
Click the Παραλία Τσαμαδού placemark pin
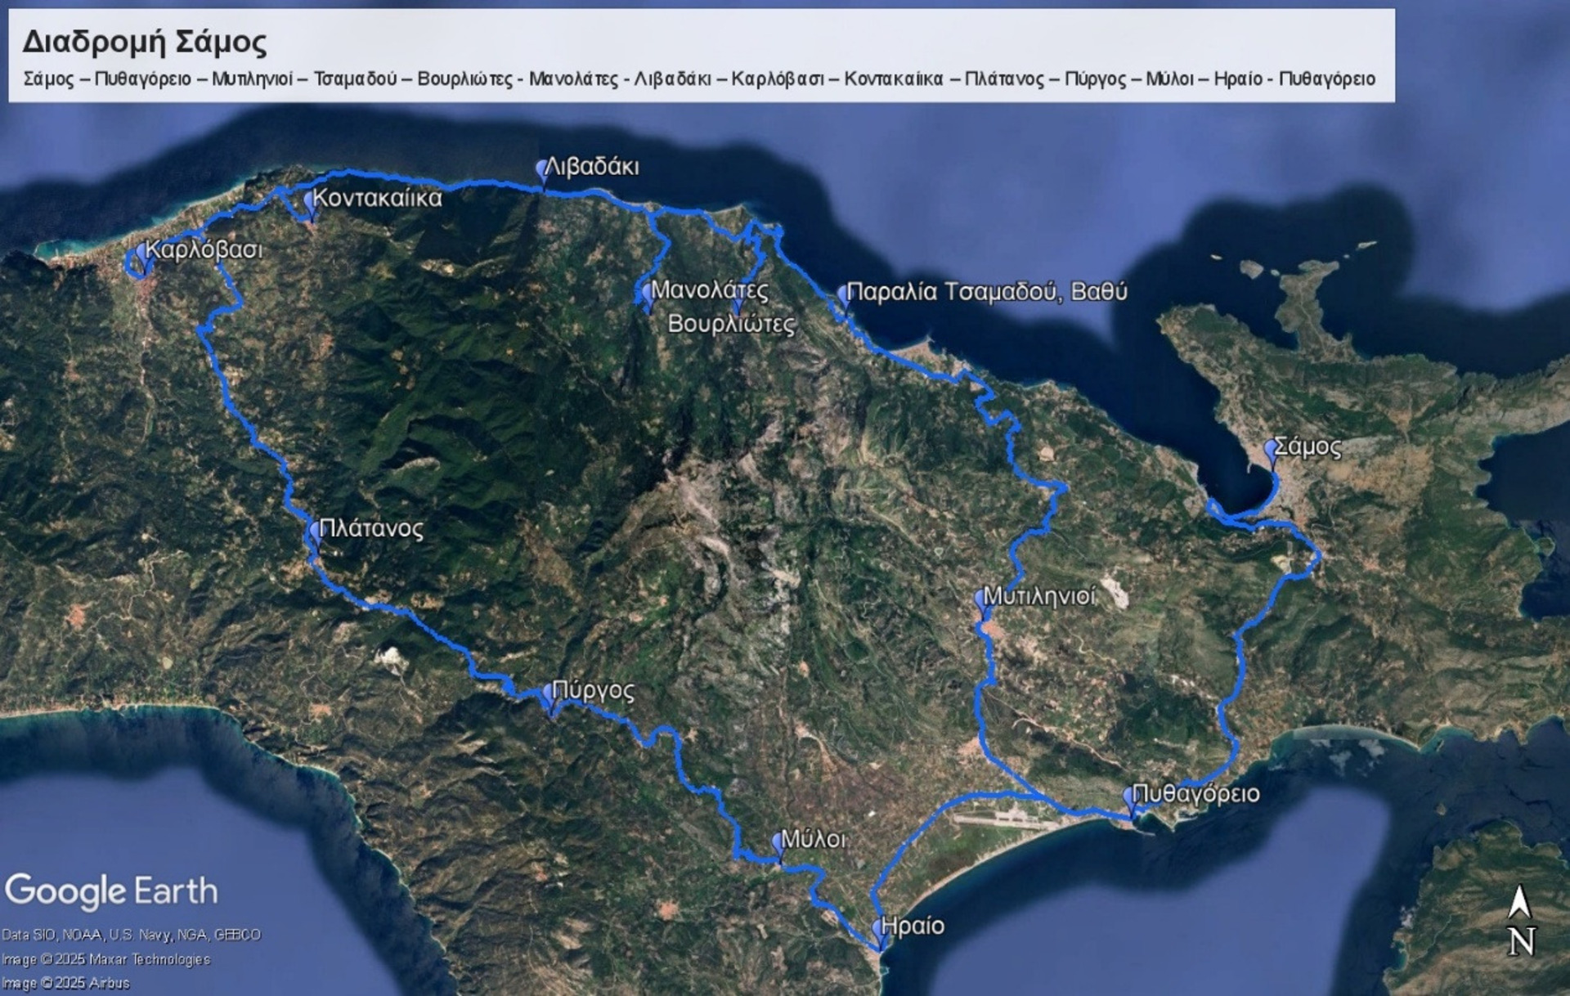click(x=843, y=294)
